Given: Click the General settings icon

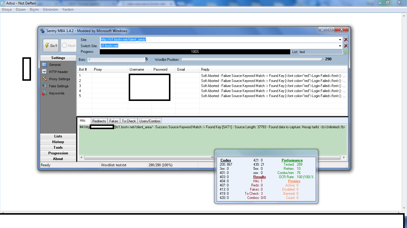Looking at the screenshot, I should pos(44,65).
